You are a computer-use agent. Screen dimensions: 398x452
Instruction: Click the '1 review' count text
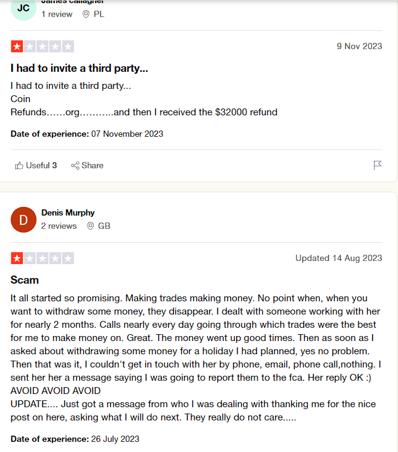pos(57,14)
